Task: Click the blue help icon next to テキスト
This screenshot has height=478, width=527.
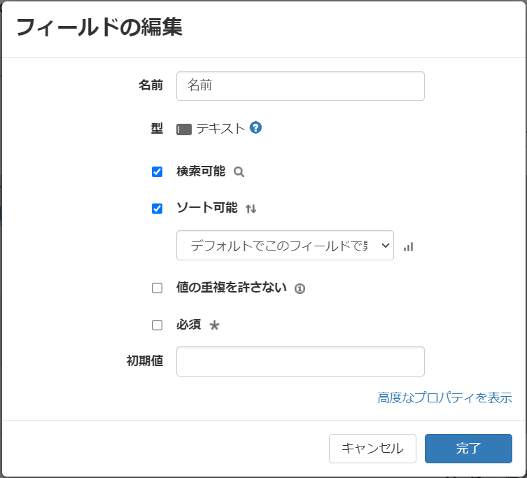Action: 255,128
